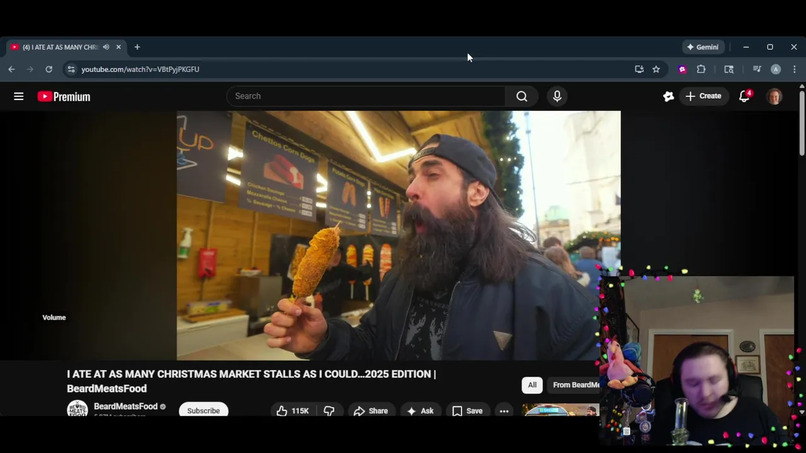
Task: Go back with the browser back arrow
Action: 11,69
